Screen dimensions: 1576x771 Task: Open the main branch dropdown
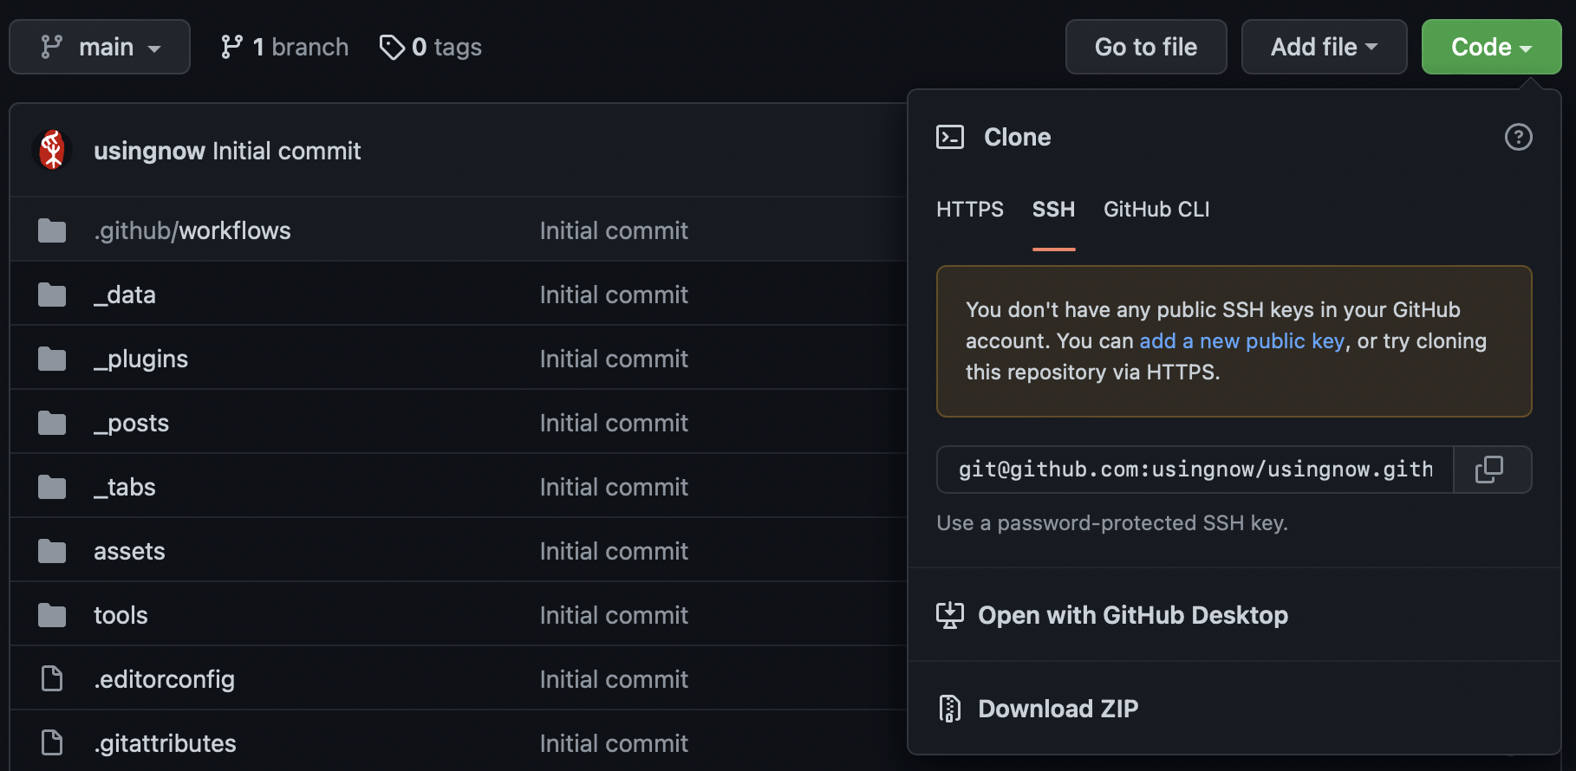[100, 47]
